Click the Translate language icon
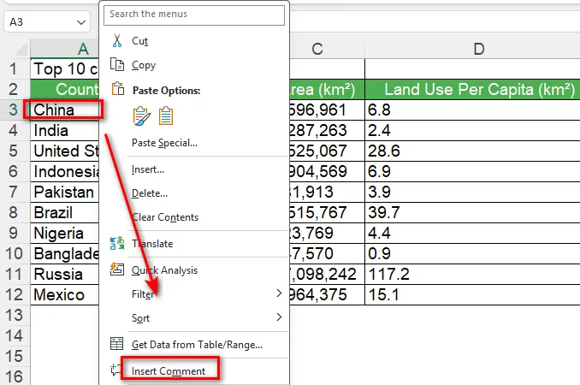This screenshot has width=580, height=385. pyautogui.click(x=117, y=243)
